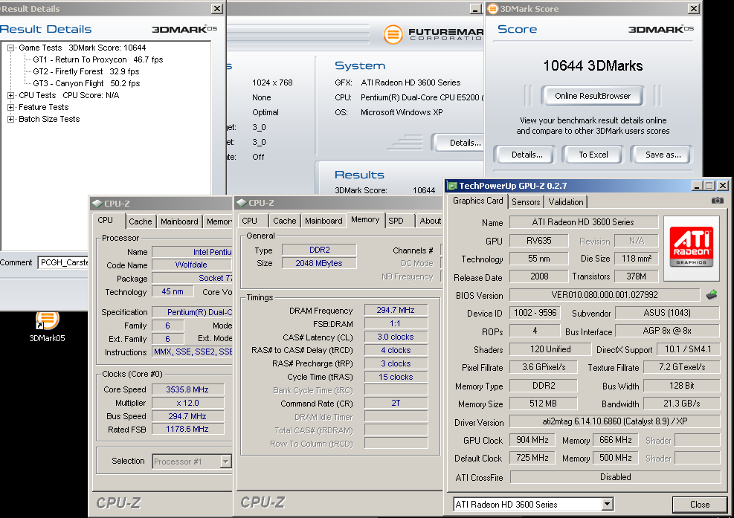Expand the Batch Size Tests node
Viewport: 734px width, 518px height.
[10, 120]
